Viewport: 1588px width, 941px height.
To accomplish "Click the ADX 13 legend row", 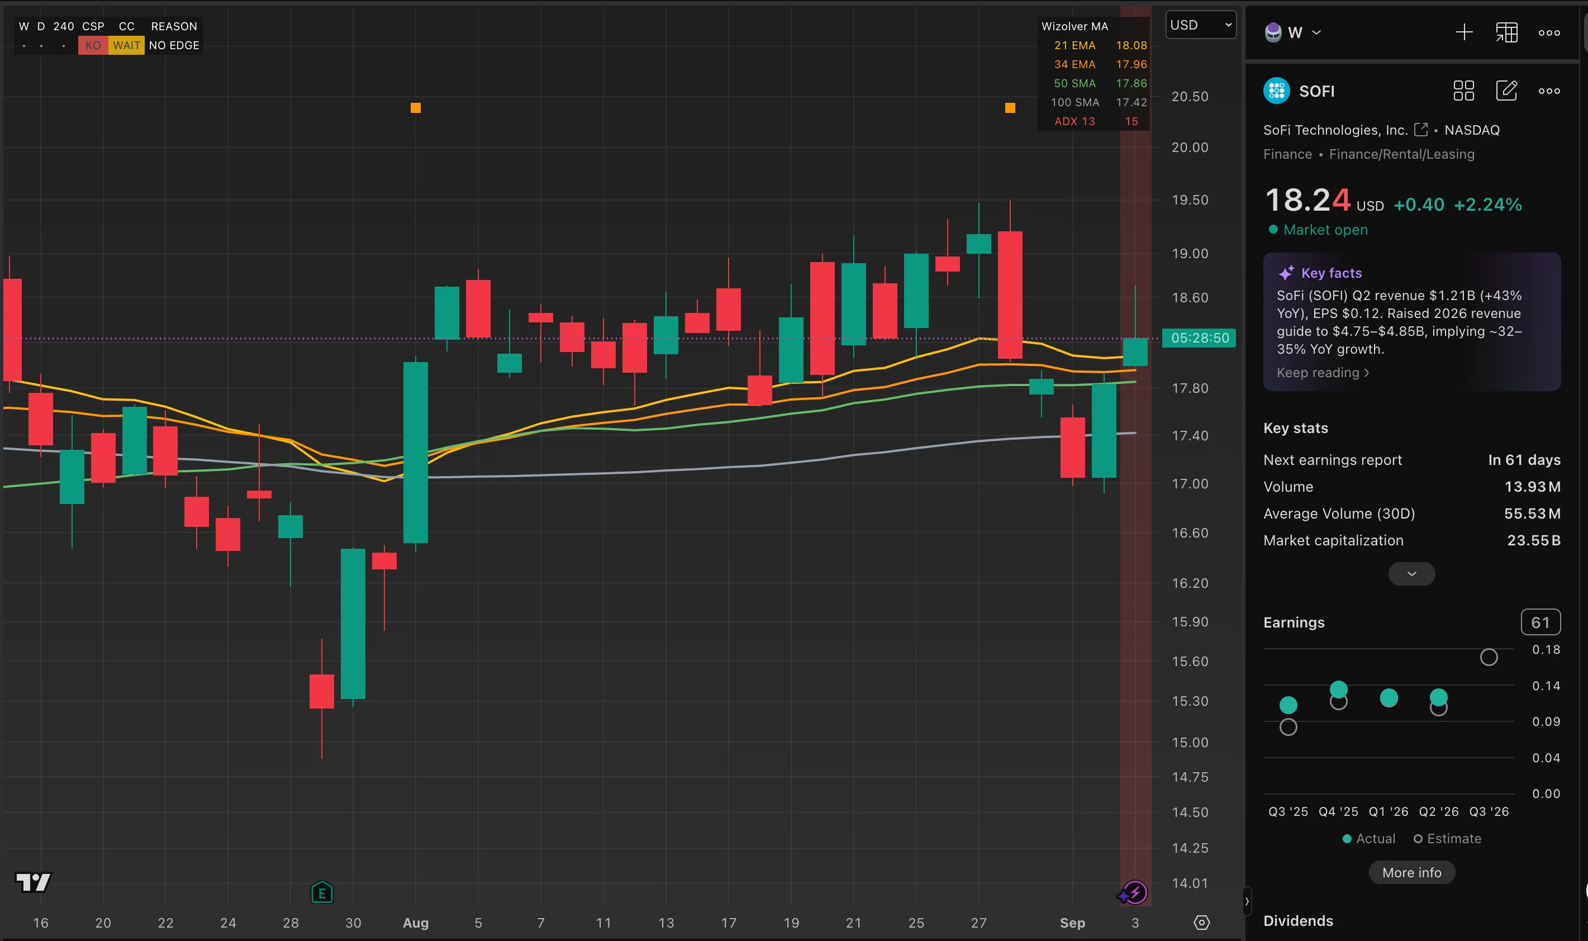I will coord(1095,121).
